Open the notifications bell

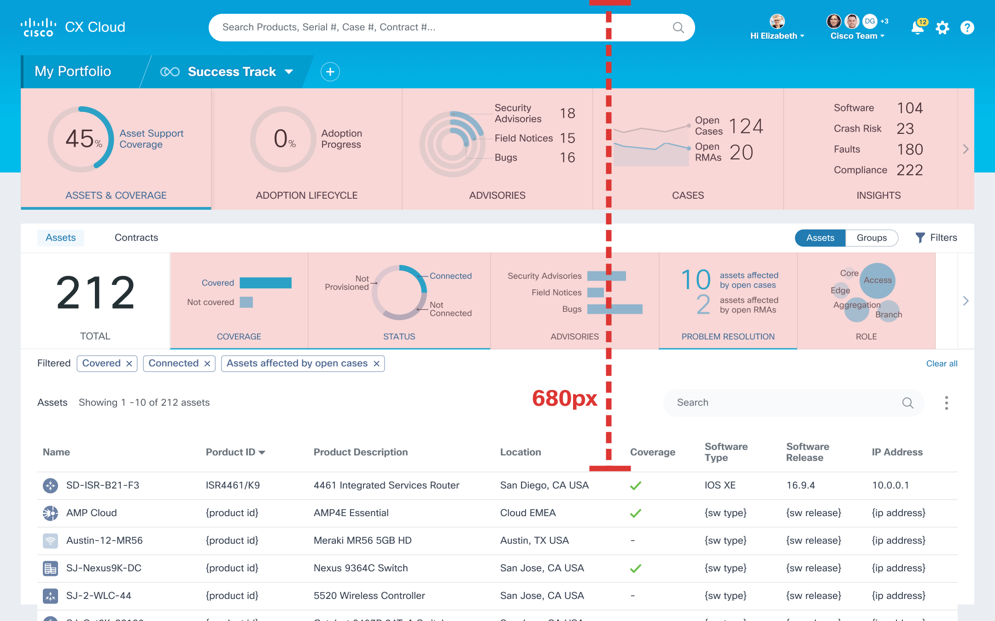(917, 28)
